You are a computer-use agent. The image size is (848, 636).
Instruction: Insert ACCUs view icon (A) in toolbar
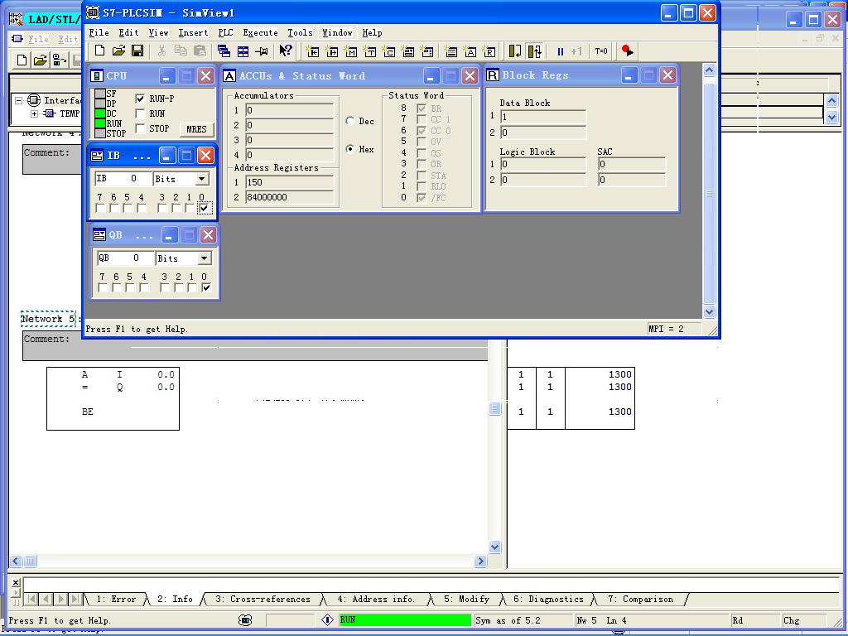pos(470,51)
